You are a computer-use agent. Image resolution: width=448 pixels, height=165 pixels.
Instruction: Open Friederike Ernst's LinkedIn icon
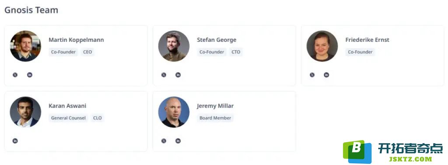326,75
